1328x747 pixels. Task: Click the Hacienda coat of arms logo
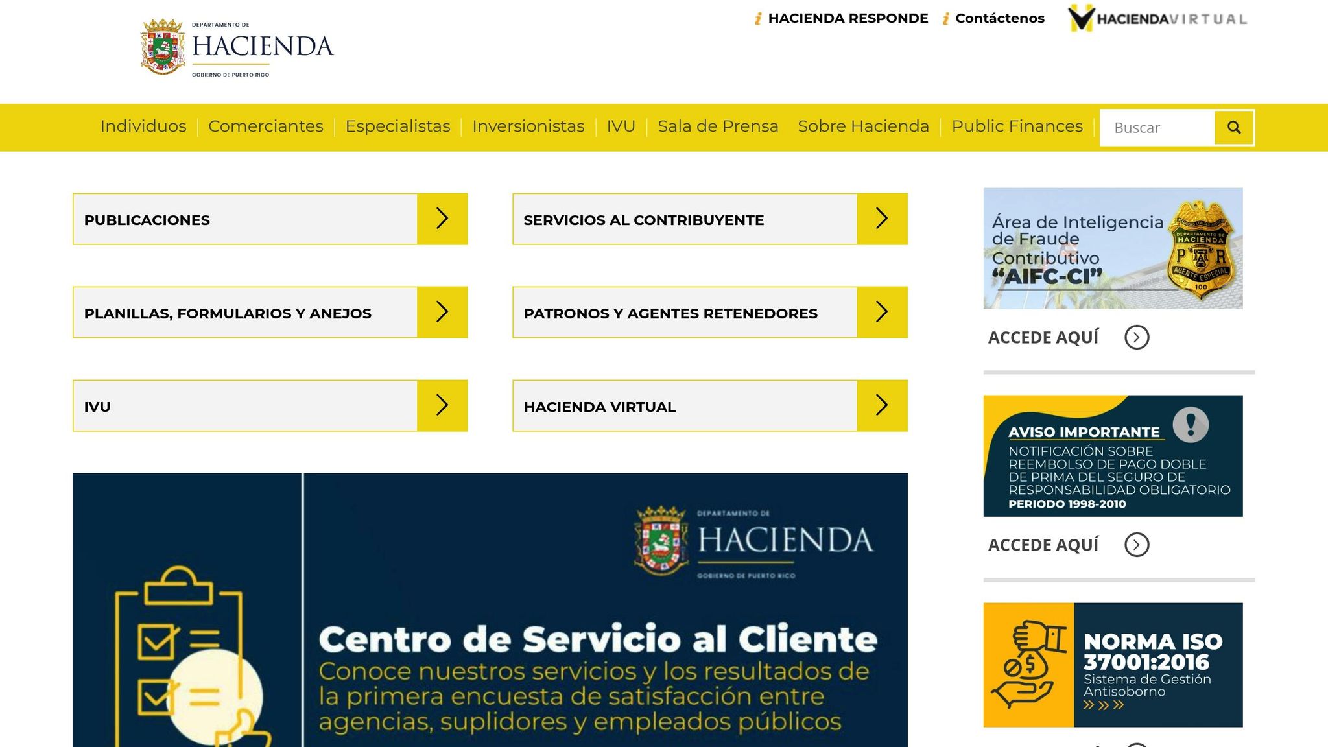click(162, 45)
